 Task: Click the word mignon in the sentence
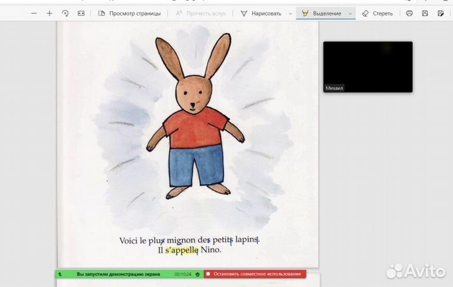(x=181, y=241)
